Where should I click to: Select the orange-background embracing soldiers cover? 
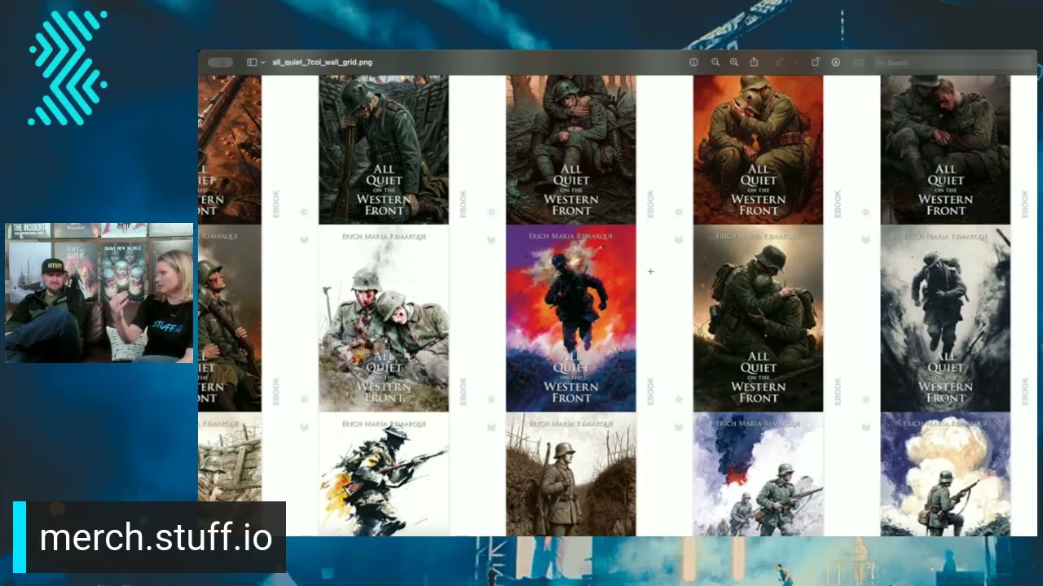(x=758, y=150)
